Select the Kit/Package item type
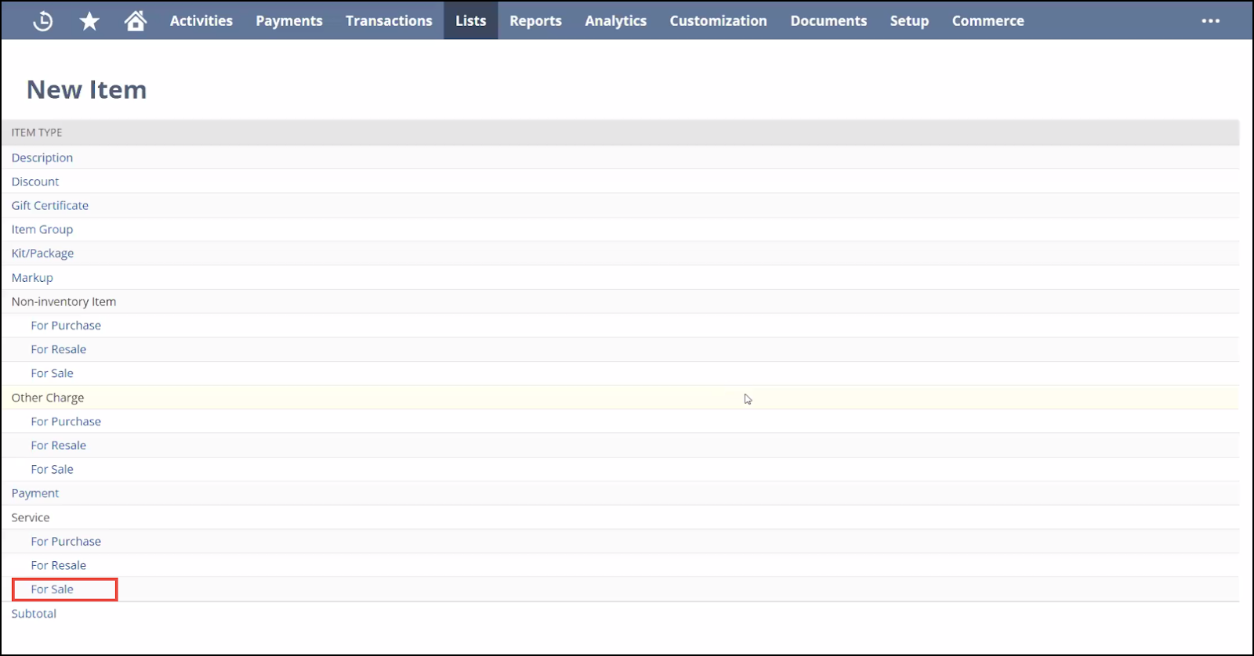 [x=42, y=254]
